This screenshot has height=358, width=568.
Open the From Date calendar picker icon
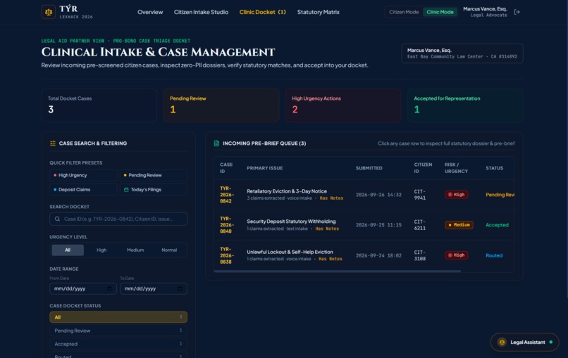109,288
